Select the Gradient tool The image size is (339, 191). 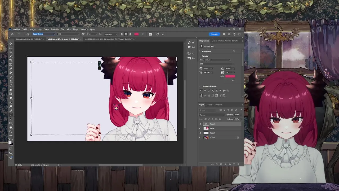click(x=11, y=94)
